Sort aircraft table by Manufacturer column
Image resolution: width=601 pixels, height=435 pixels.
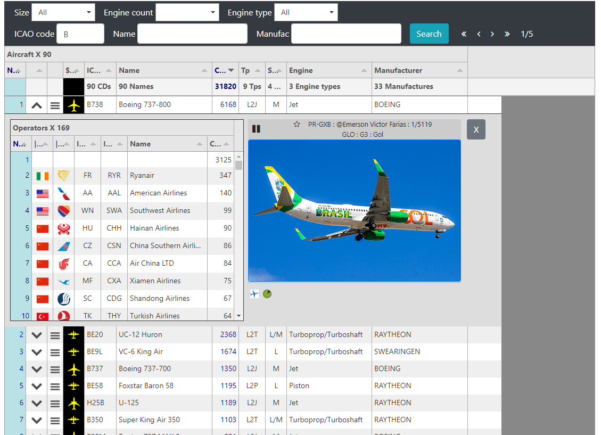tap(419, 70)
